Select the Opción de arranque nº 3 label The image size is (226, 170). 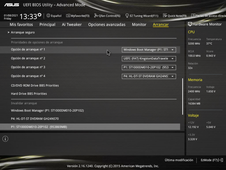pyautogui.click(x=28, y=67)
